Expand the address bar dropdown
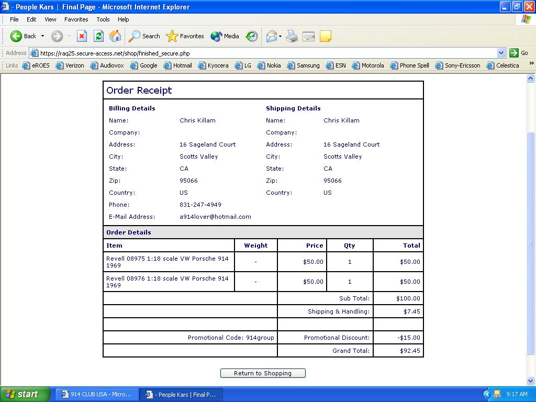The height and width of the screenshot is (402, 536). (501, 53)
